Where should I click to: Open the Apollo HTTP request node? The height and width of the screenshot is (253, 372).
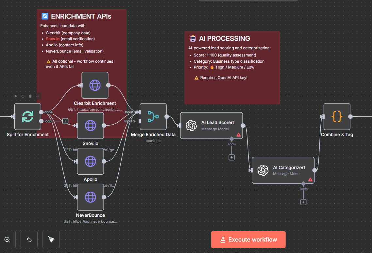(91, 161)
